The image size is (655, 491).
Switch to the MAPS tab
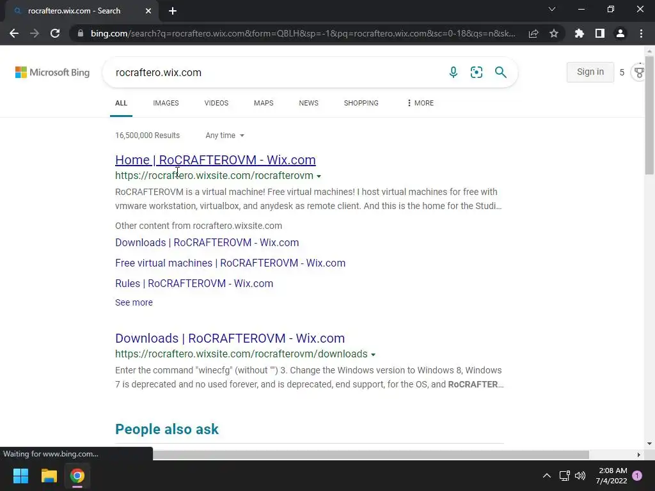click(x=264, y=103)
